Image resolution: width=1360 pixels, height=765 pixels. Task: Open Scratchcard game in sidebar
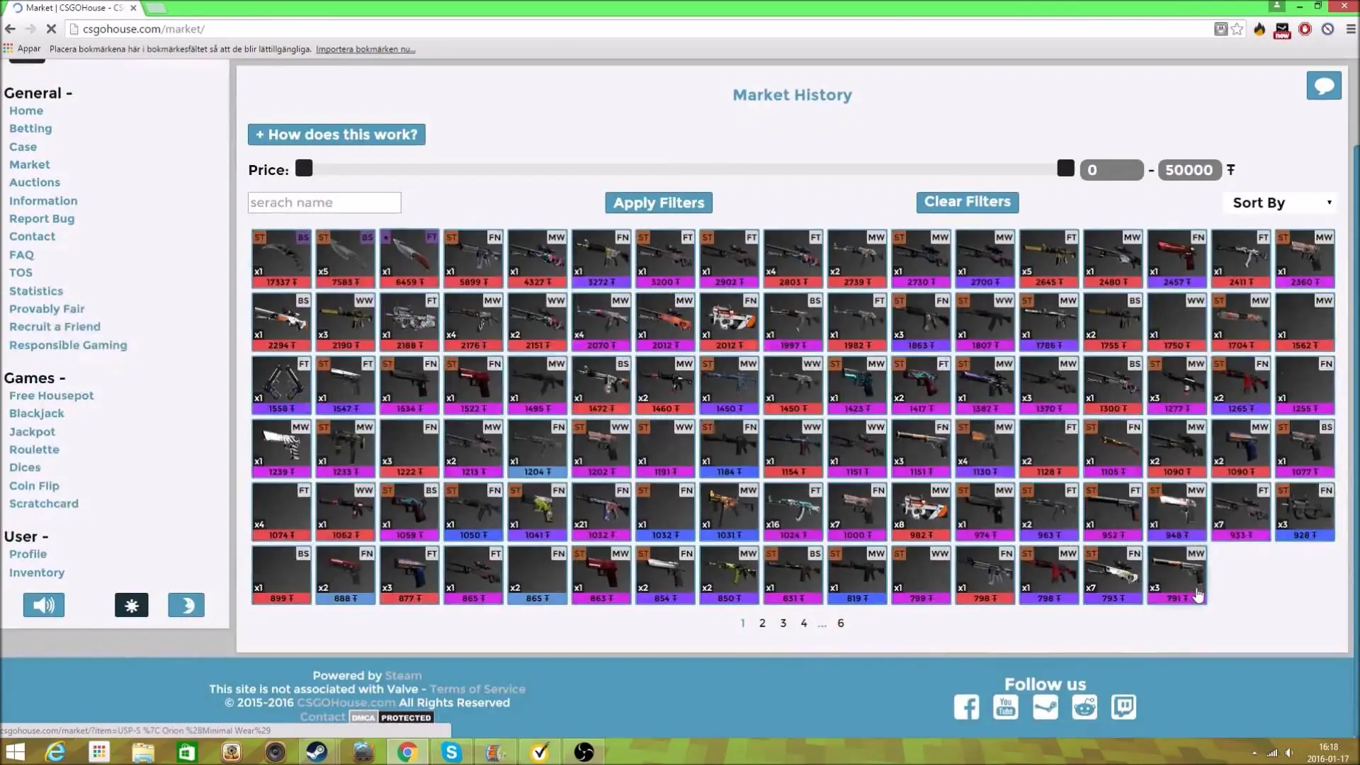click(x=44, y=504)
